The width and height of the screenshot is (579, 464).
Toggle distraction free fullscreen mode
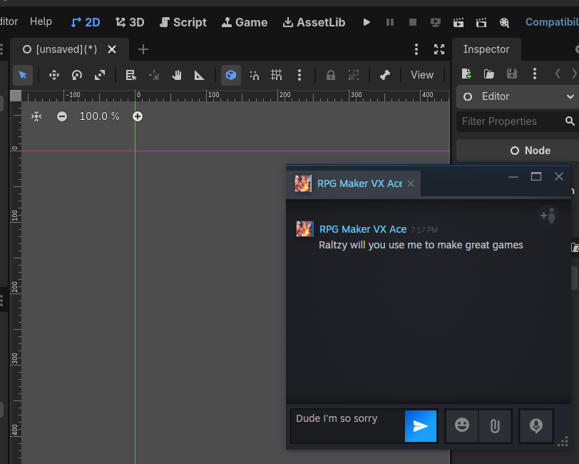439,49
